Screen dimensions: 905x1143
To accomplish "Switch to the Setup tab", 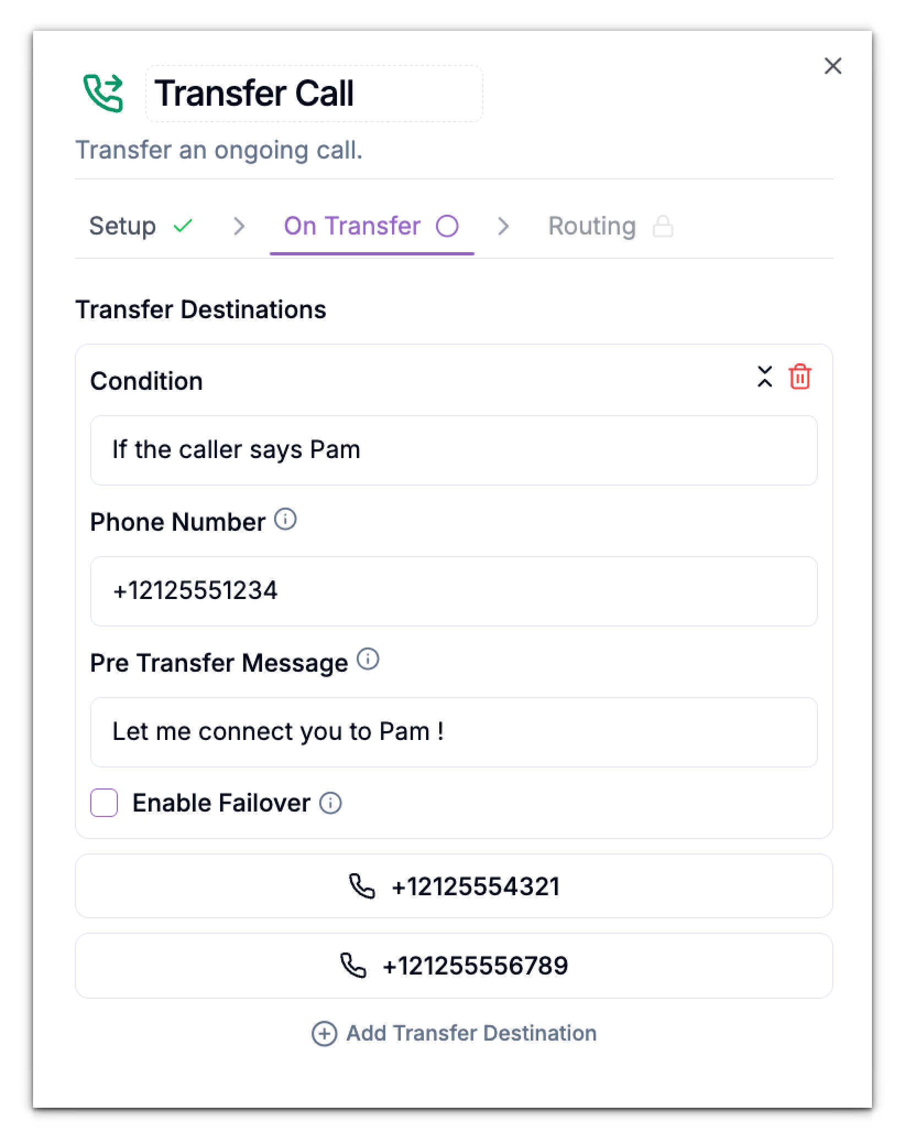I will (122, 226).
